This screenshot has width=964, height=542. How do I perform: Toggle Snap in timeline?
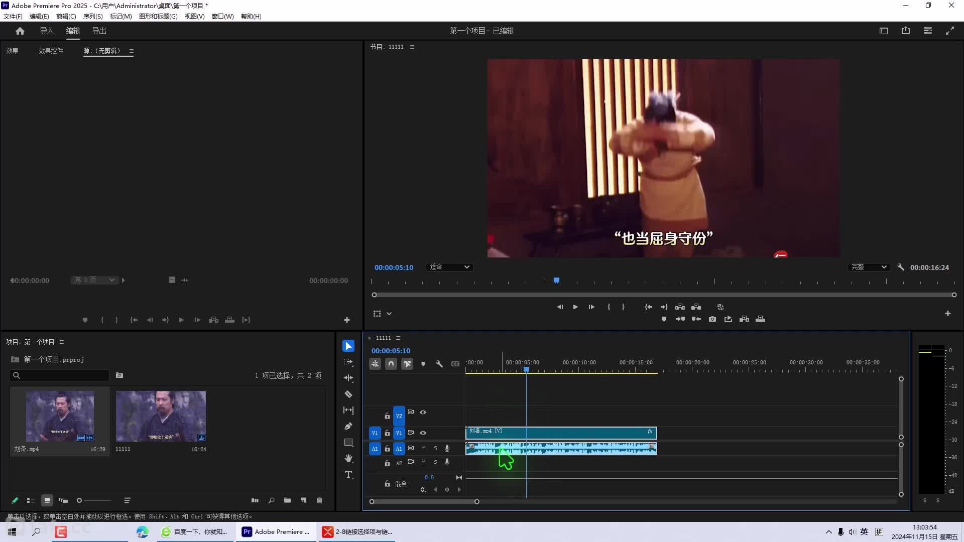pyautogui.click(x=391, y=364)
